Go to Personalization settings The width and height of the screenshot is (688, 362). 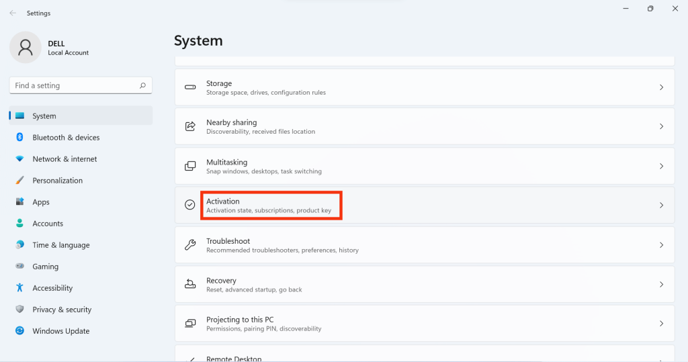pyautogui.click(x=81, y=181)
